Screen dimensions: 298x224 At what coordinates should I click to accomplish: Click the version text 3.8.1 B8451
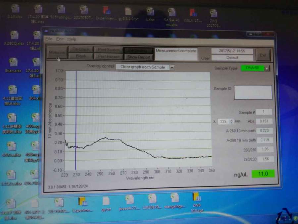pos(68,187)
